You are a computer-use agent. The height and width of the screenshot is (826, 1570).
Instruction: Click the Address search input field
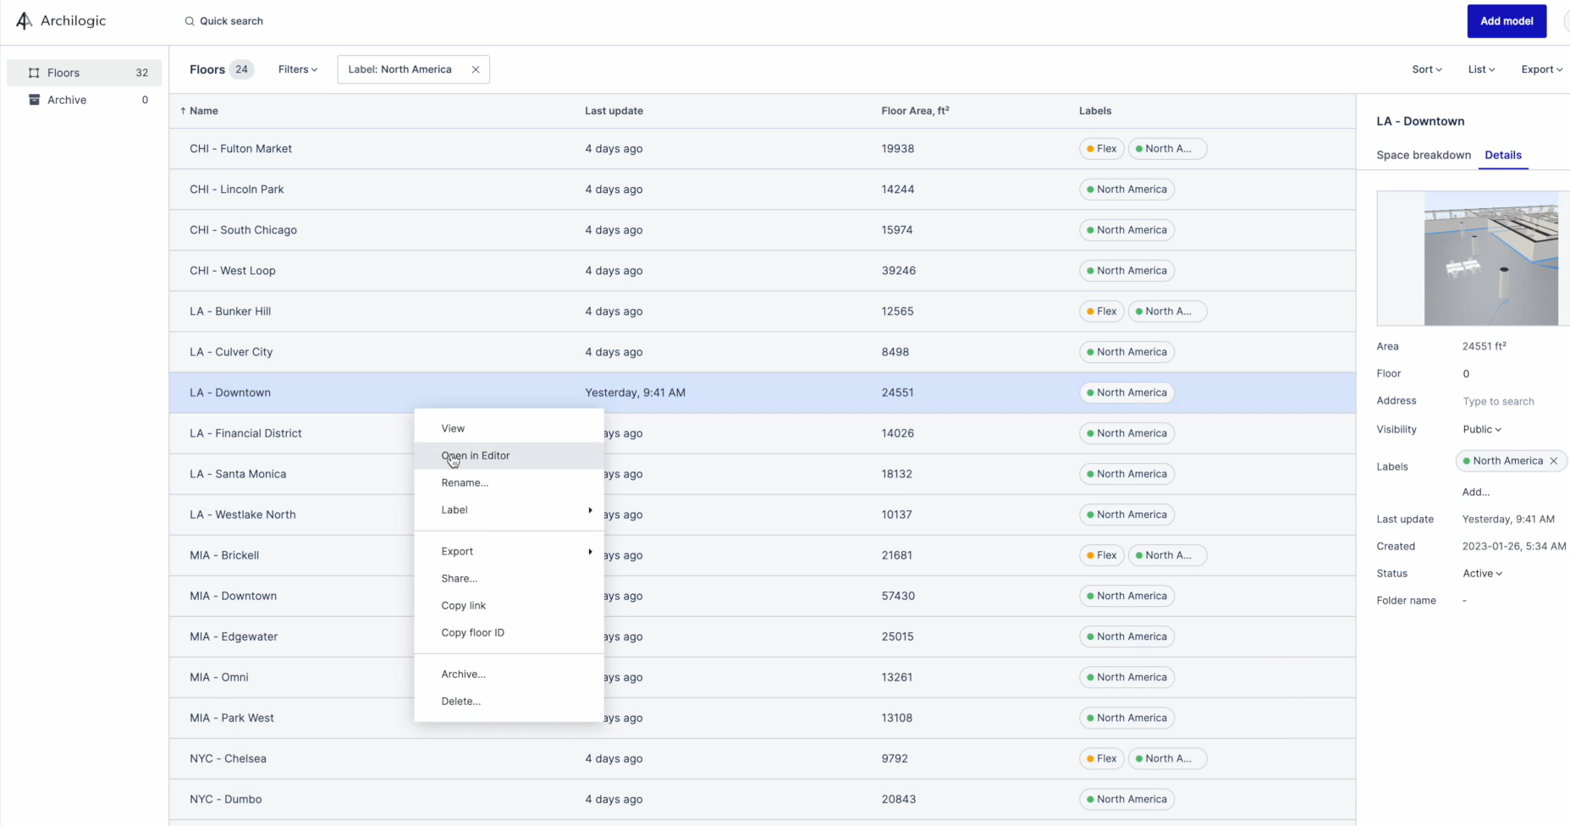click(x=1498, y=402)
